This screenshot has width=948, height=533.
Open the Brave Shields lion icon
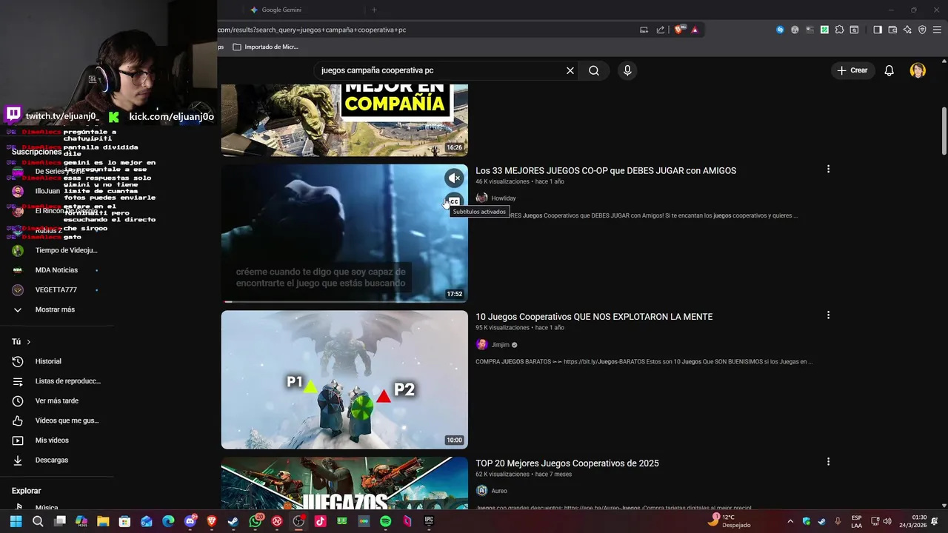pos(678,30)
